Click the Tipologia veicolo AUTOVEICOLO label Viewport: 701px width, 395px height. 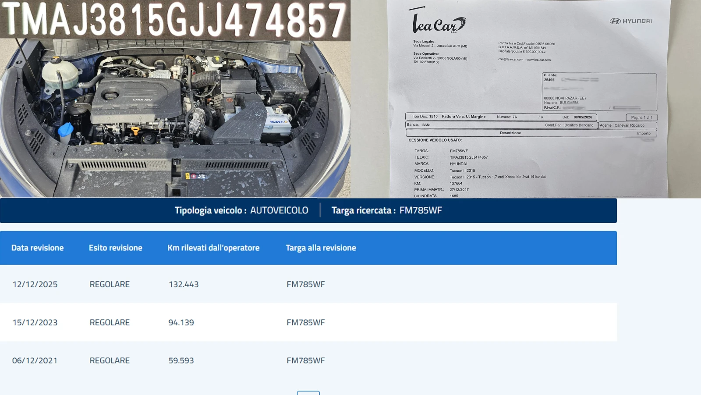pyautogui.click(x=241, y=210)
